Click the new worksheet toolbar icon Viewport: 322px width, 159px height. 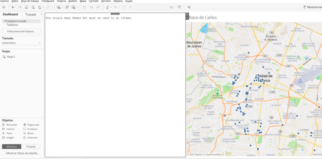[58, 7]
